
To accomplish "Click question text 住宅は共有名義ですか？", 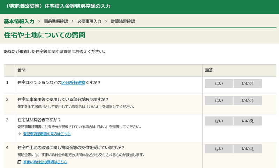I will click(39, 120).
